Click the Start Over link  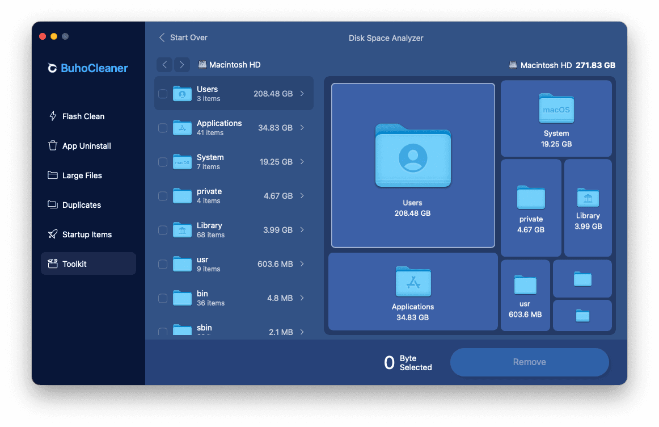pos(183,37)
